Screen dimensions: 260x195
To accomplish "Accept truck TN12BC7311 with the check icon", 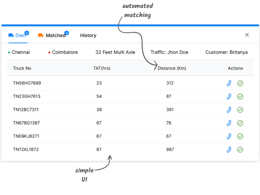I will [240, 110].
